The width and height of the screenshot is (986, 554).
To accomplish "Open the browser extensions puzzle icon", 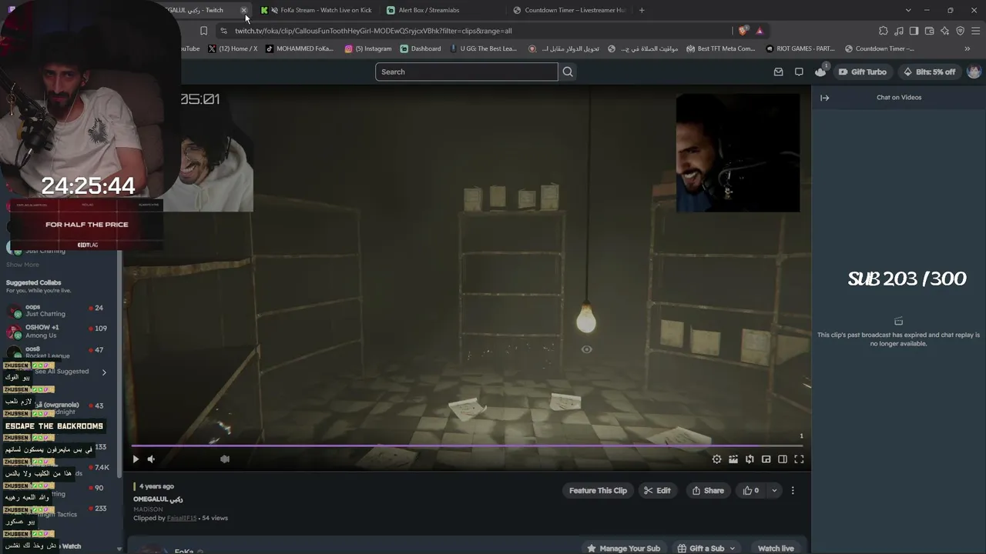I will pos(884,31).
